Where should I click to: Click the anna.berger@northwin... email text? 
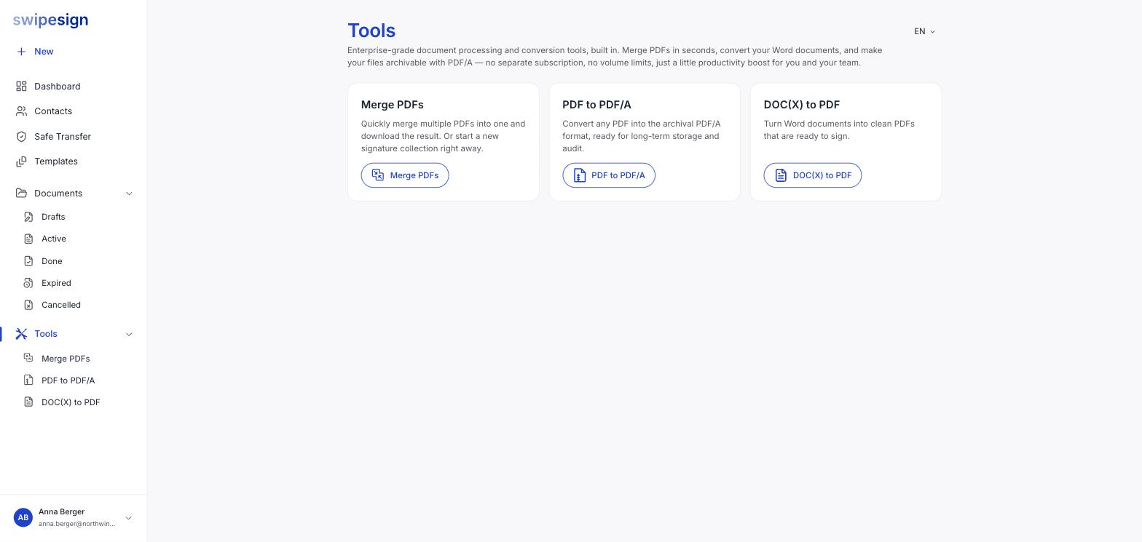click(76, 524)
